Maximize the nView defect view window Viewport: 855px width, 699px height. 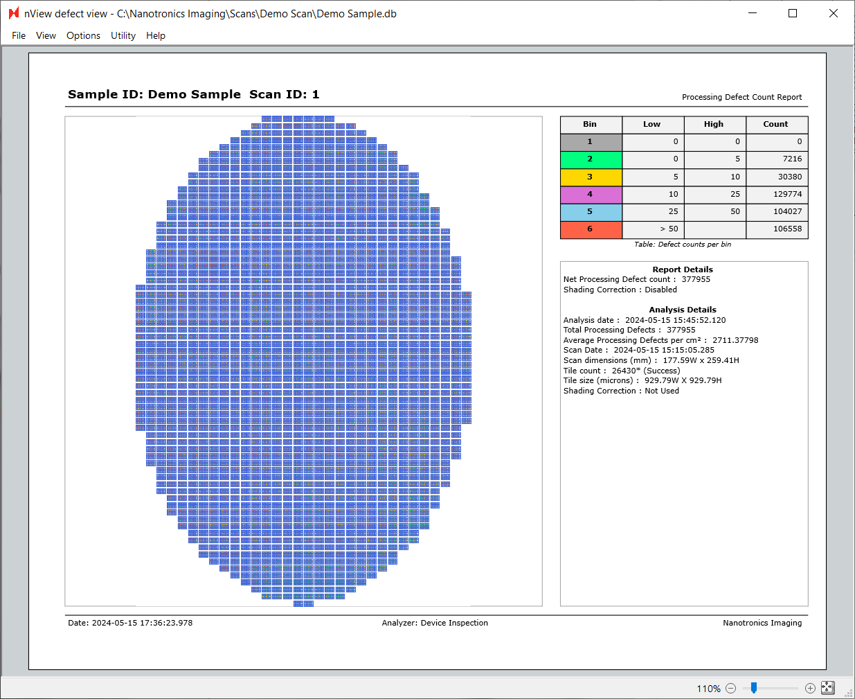coord(793,14)
